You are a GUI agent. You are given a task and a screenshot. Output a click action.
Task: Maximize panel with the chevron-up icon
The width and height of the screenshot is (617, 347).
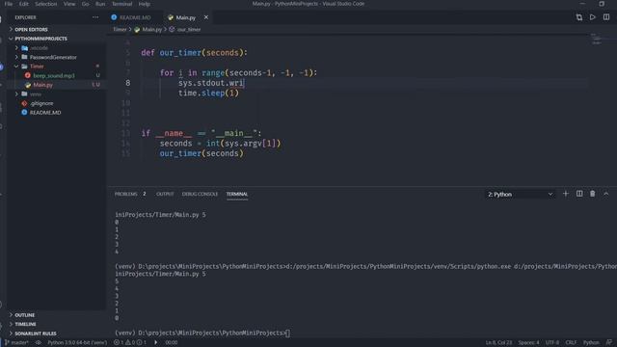tap(606, 194)
